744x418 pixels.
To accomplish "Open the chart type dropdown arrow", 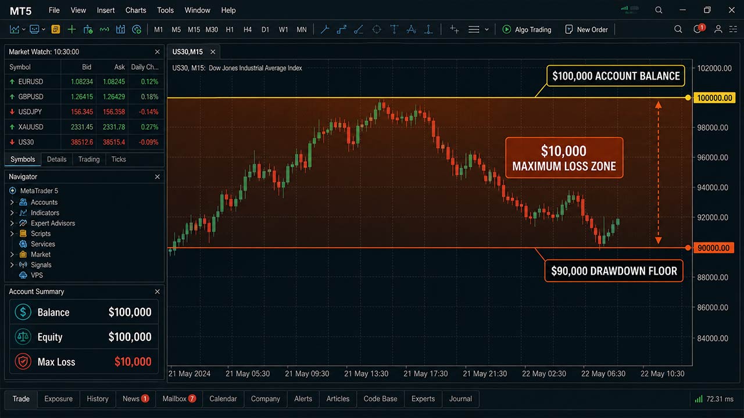I will (23, 30).
